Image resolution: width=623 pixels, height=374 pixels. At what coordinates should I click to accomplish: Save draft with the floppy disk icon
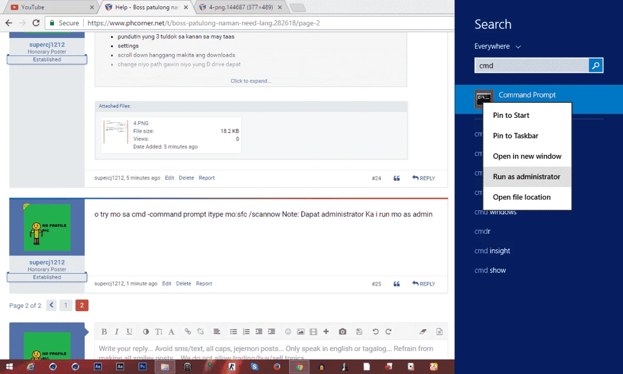[x=359, y=331]
